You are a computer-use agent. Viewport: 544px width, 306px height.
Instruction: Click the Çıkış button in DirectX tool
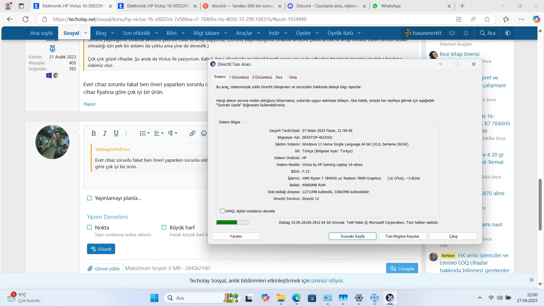[454, 236]
